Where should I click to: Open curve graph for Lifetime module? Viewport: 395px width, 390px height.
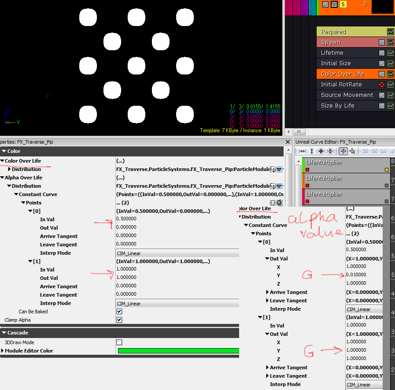[x=391, y=53]
